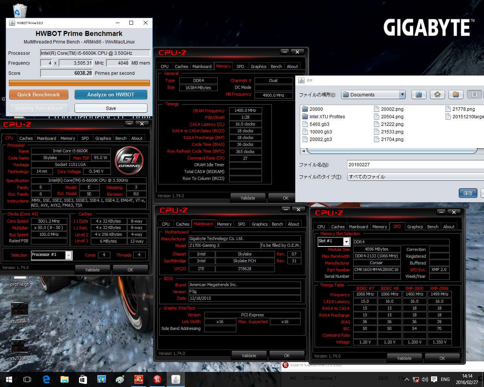
Task: Start the Quick Benchmark
Action: tap(39, 94)
